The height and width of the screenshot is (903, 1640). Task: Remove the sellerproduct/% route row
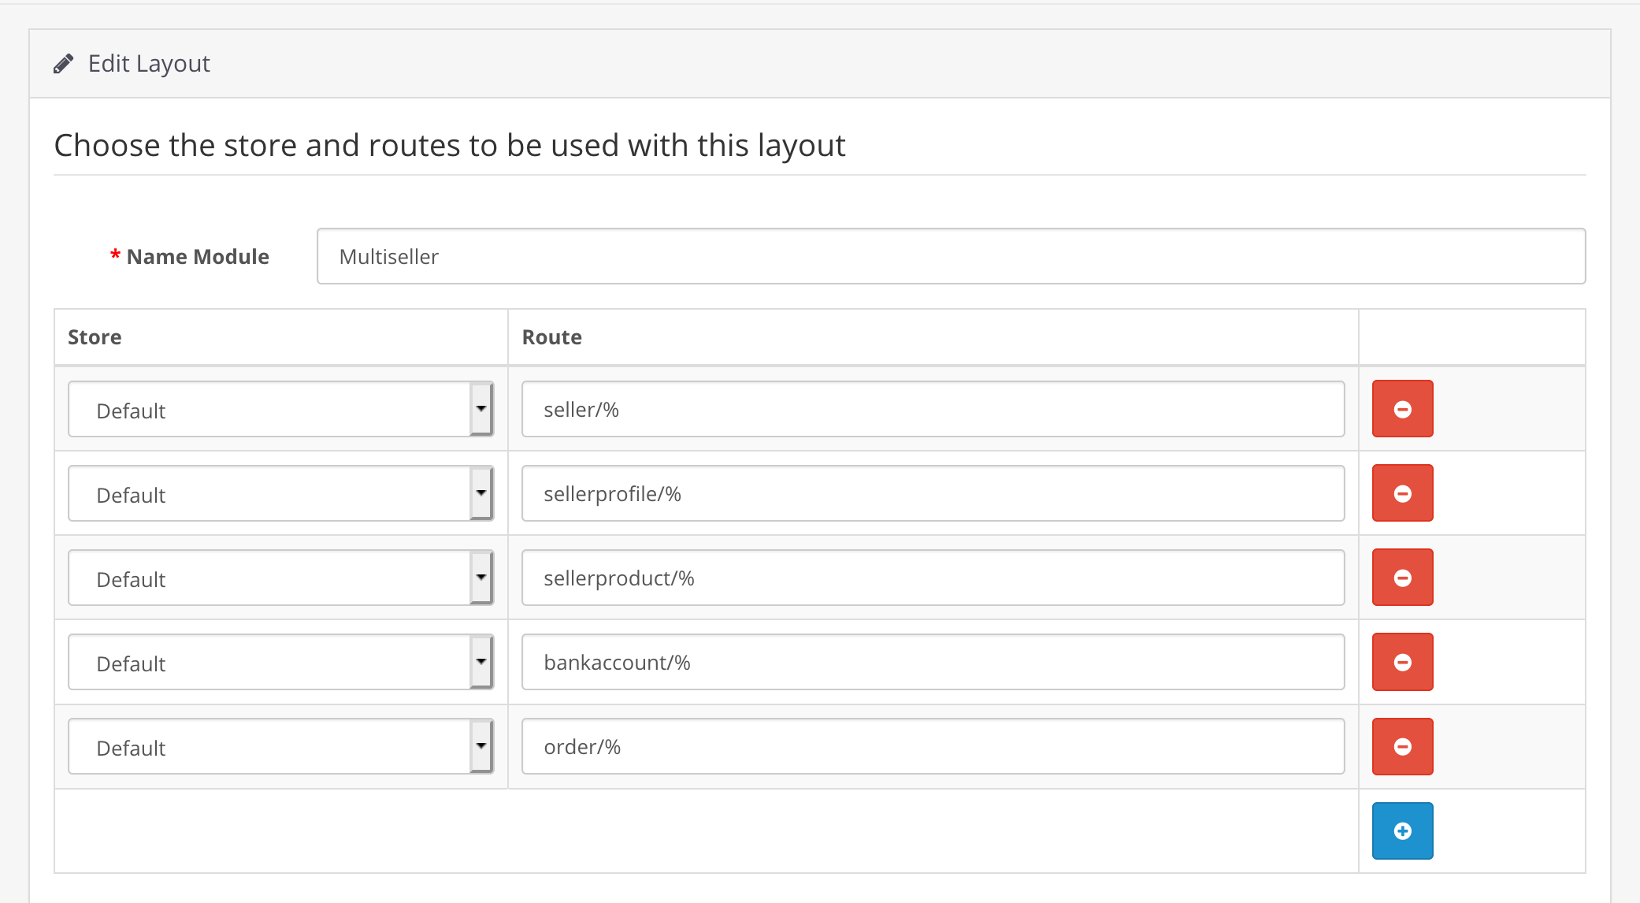(1402, 578)
